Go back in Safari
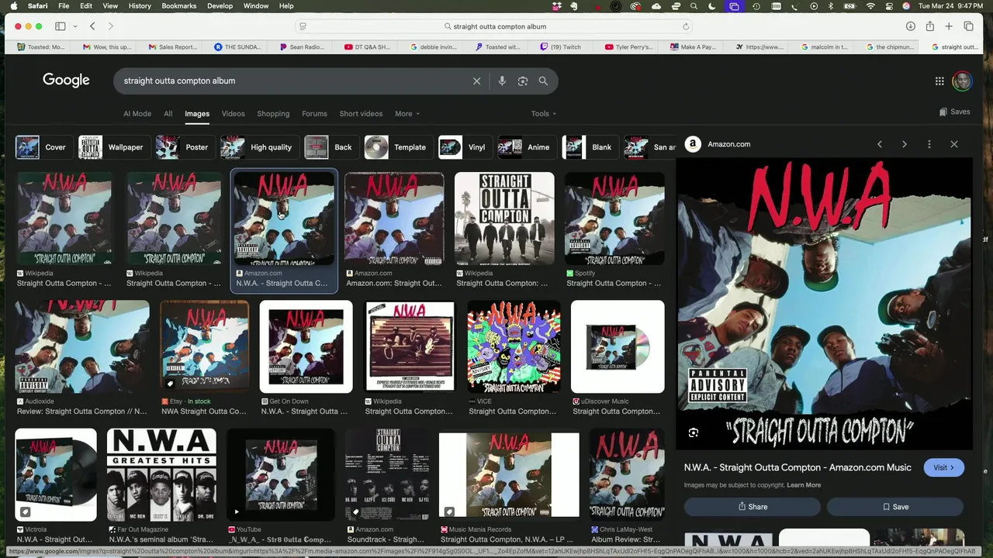Viewport: 993px width, 558px height. coord(92,26)
